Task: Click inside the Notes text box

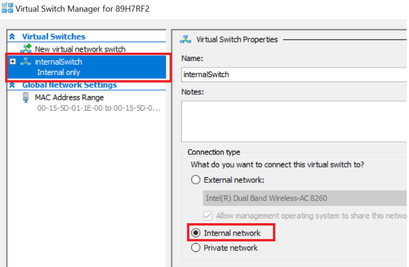Action: point(293,117)
